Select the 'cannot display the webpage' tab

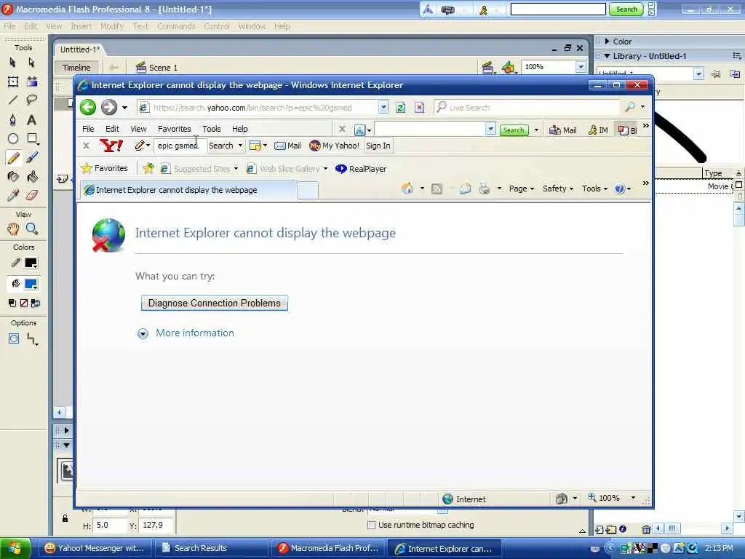coord(188,190)
